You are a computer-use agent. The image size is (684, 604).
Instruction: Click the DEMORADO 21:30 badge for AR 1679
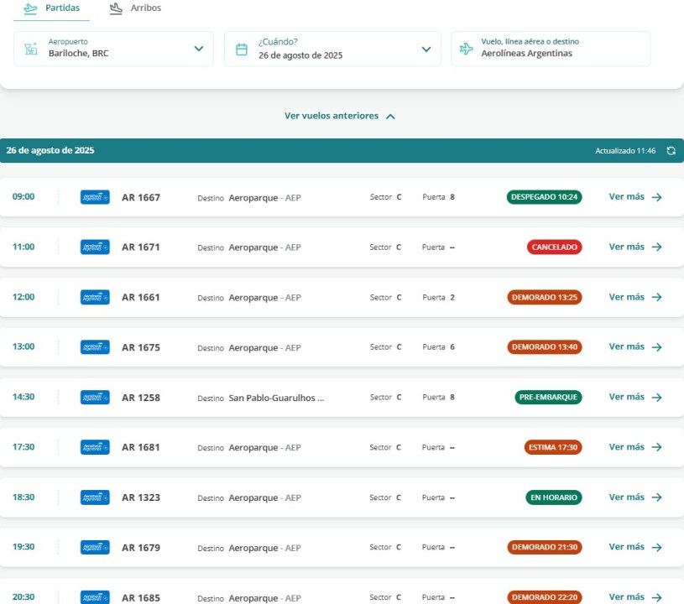544,548
